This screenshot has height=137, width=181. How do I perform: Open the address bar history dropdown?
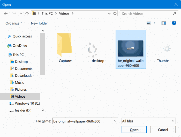tap(109, 14)
